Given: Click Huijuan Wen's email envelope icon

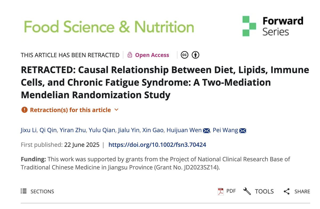Looking at the screenshot, I should point(206,130).
